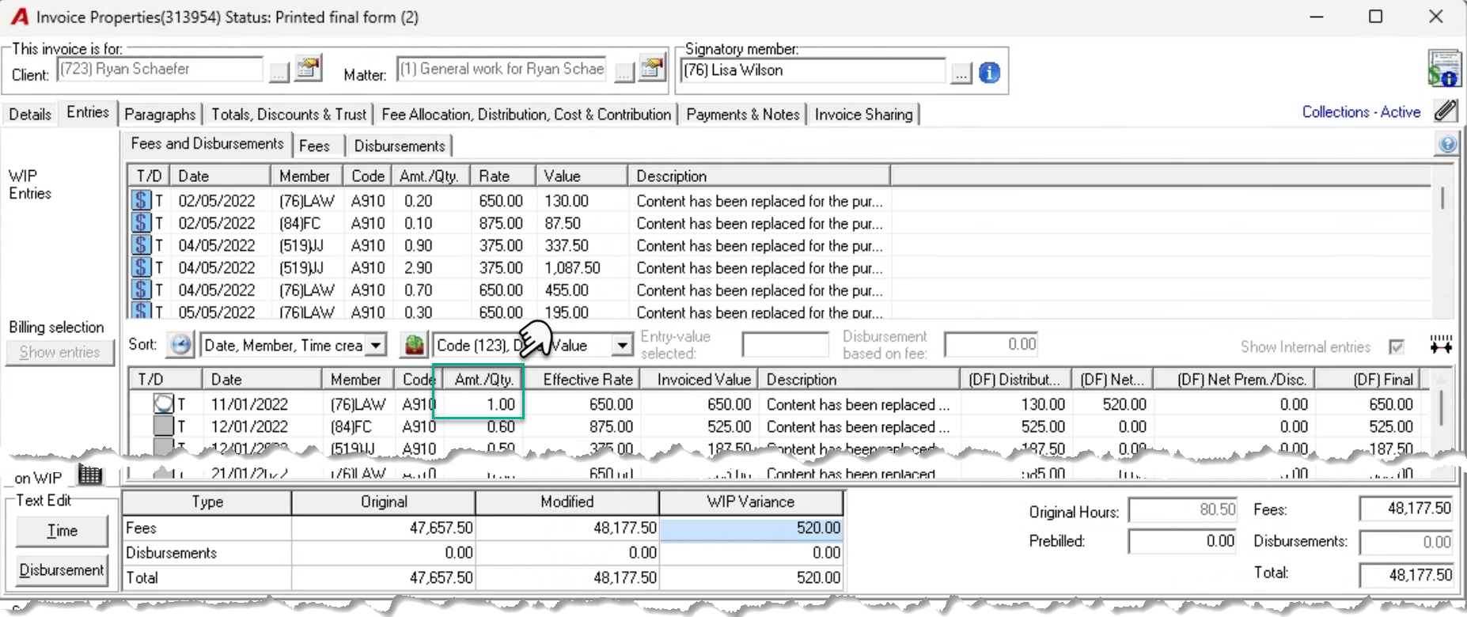Screen dimensions: 1467x617
Task: Click the Disbursement based on fee field
Action: [991, 345]
